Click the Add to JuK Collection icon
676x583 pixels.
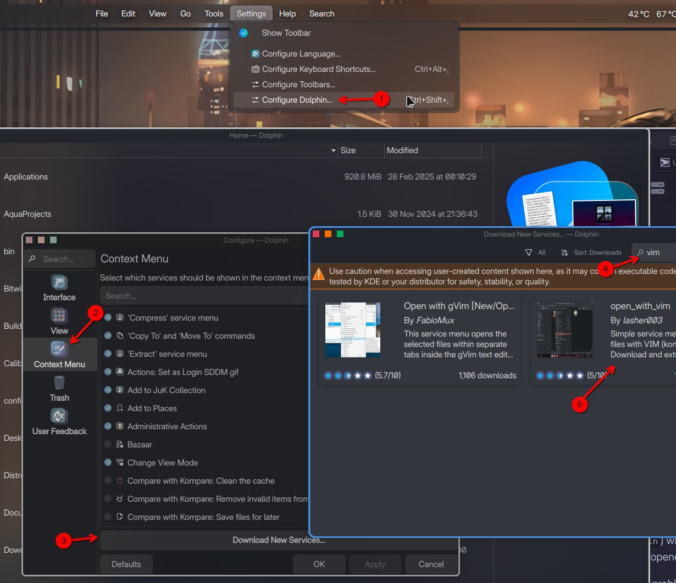point(120,390)
